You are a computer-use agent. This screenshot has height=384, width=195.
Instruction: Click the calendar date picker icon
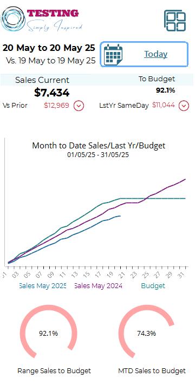pos(113,54)
